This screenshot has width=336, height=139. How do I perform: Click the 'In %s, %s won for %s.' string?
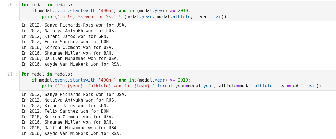[87, 17]
